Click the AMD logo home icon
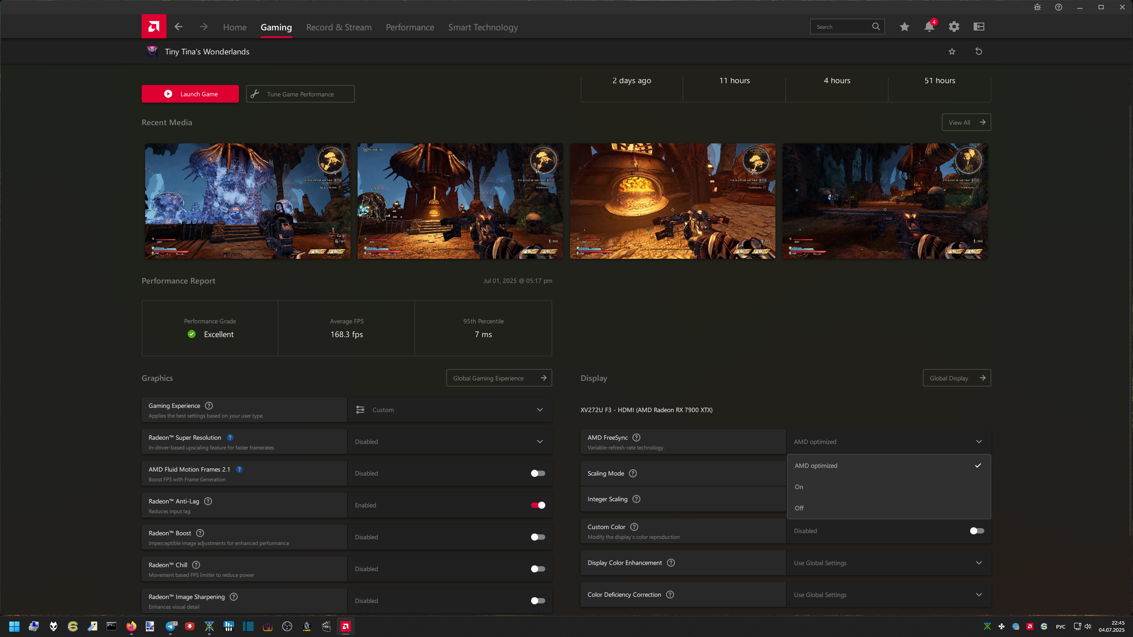Image resolution: width=1133 pixels, height=637 pixels. 154,27
